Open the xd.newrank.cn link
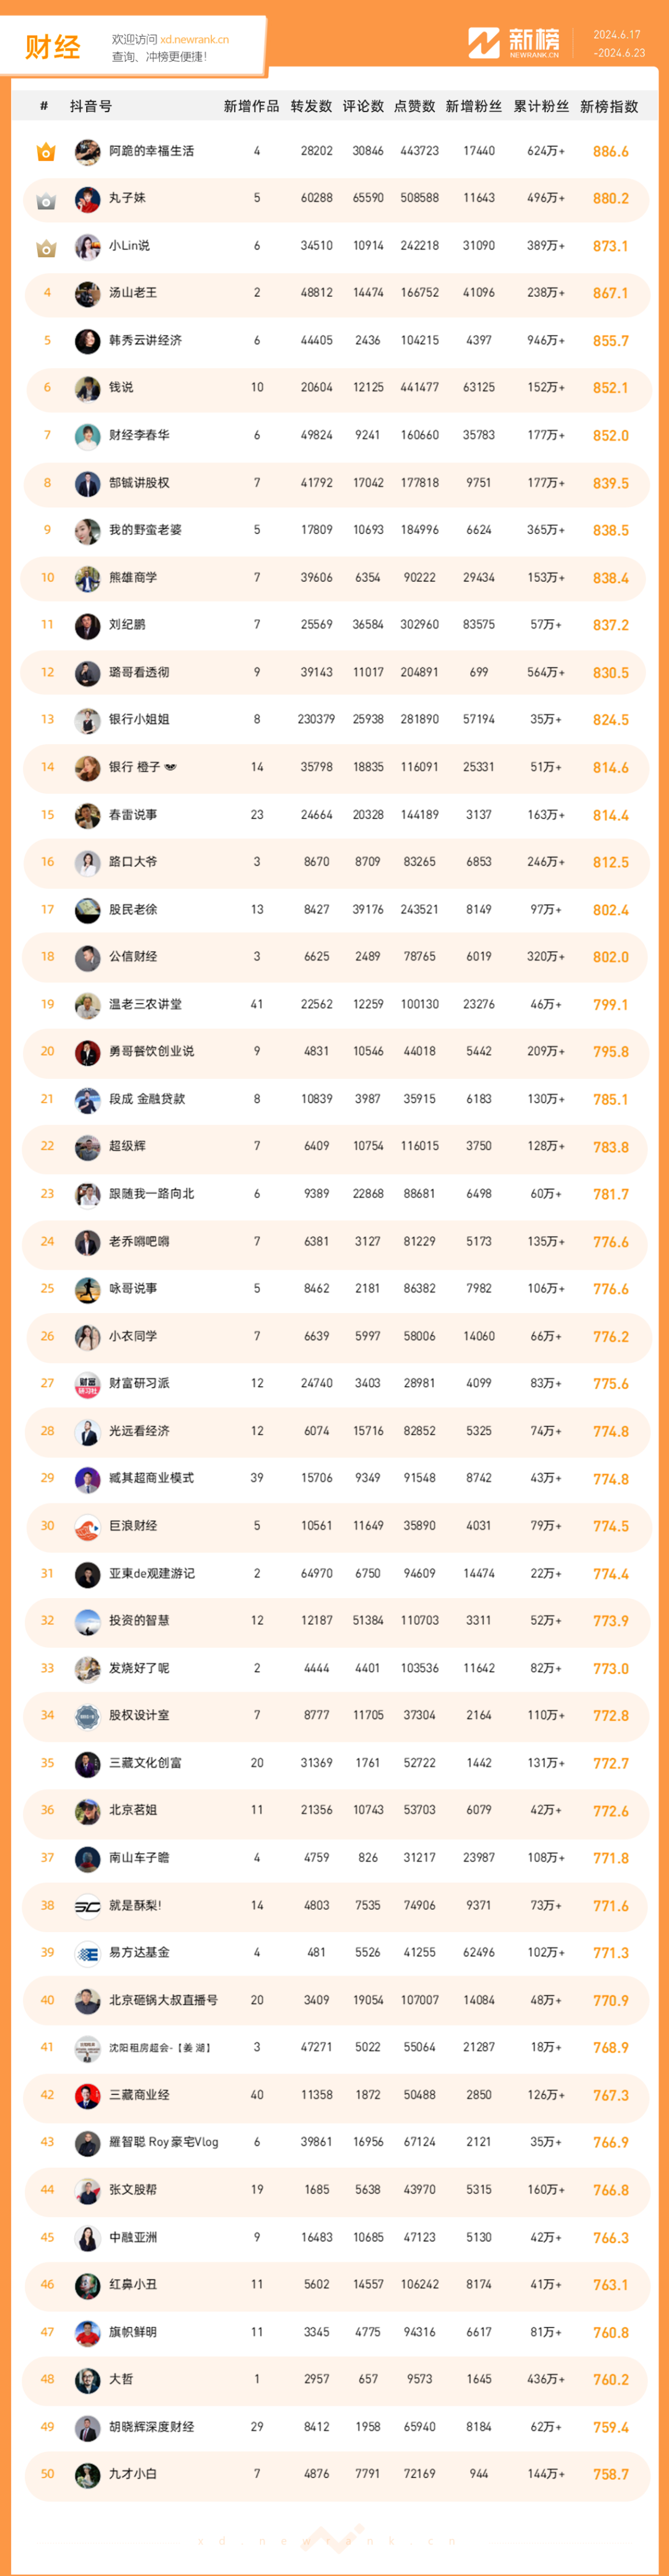 (x=194, y=40)
